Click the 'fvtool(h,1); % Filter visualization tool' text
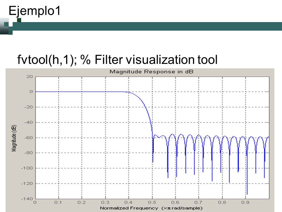Screen dimensions: 282x212 point(117,60)
